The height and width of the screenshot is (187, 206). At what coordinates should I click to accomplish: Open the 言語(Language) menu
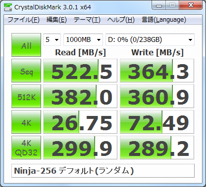tap(164, 20)
